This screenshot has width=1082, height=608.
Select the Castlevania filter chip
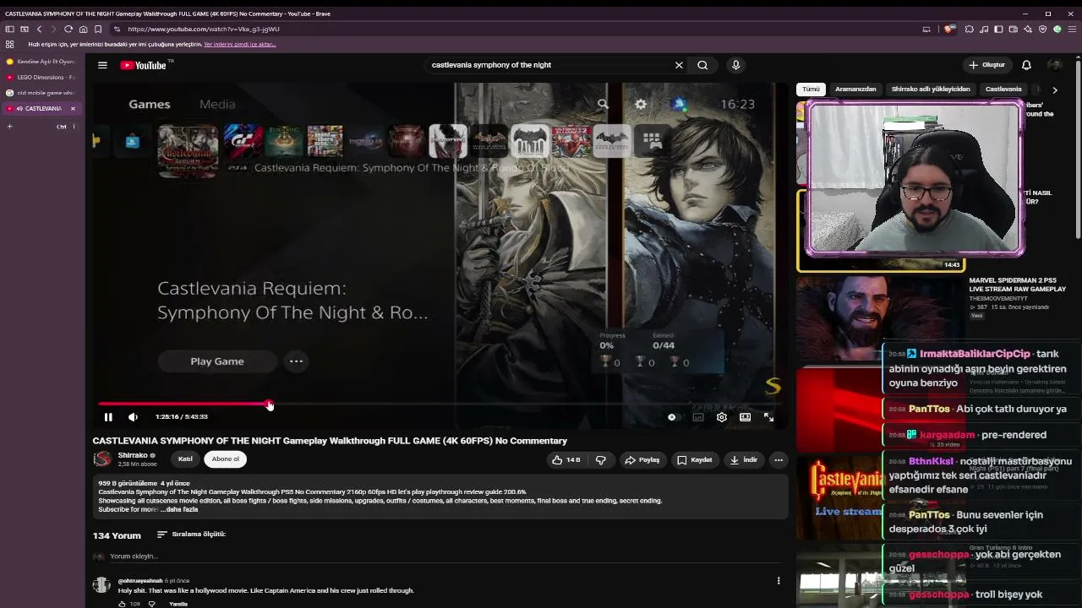(x=1003, y=90)
